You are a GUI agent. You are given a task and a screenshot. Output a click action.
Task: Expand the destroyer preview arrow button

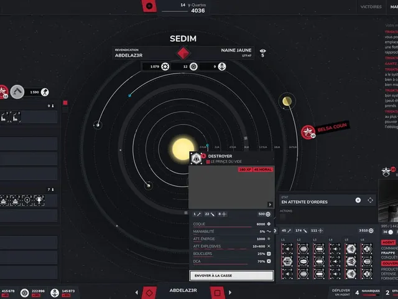[x=270, y=204]
